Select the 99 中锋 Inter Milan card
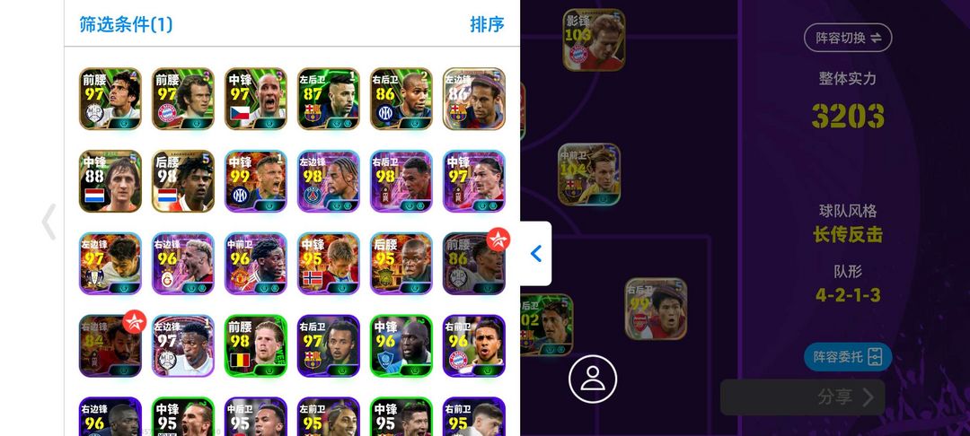Viewport: 970px width, 436px height. pos(255,181)
